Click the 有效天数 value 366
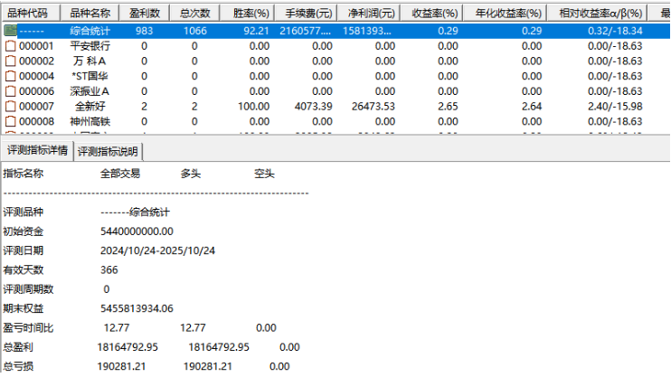The height and width of the screenshot is (387, 671). [x=109, y=270]
